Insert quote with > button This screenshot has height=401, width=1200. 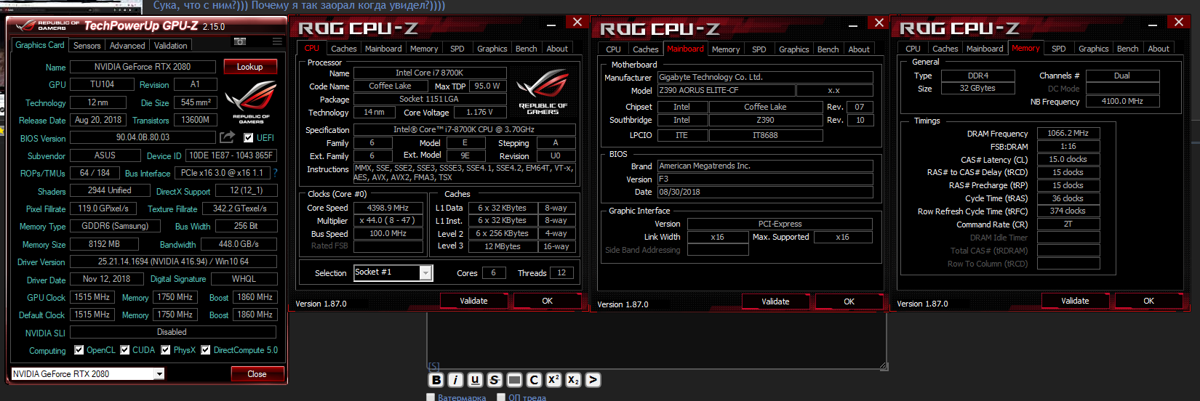click(x=593, y=379)
